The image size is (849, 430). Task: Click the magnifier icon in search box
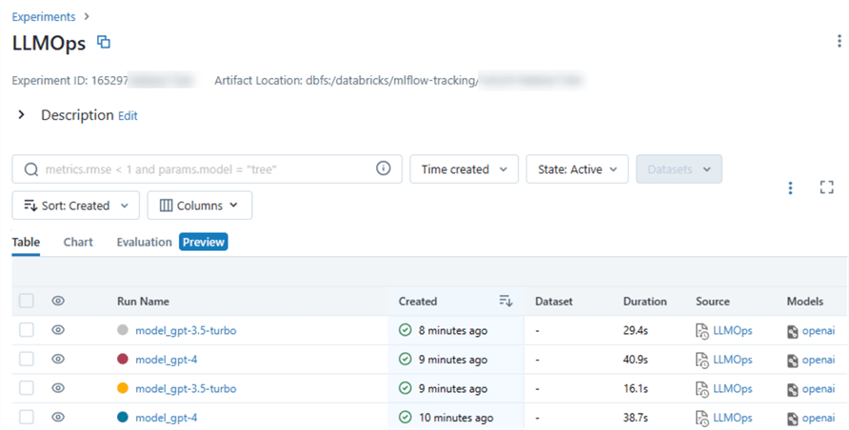point(31,169)
